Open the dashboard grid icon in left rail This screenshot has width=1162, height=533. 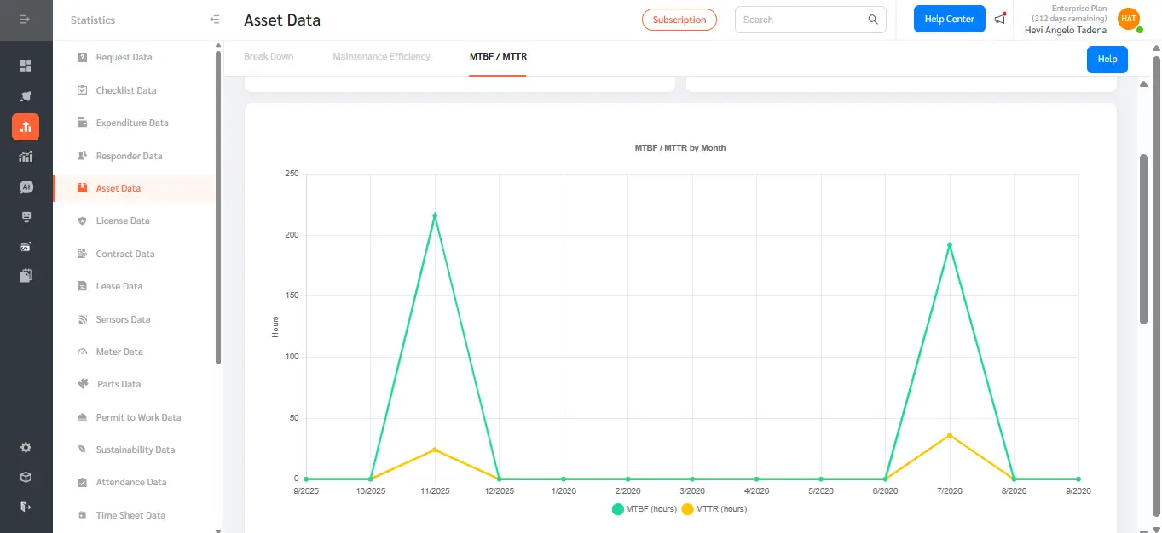pos(26,66)
